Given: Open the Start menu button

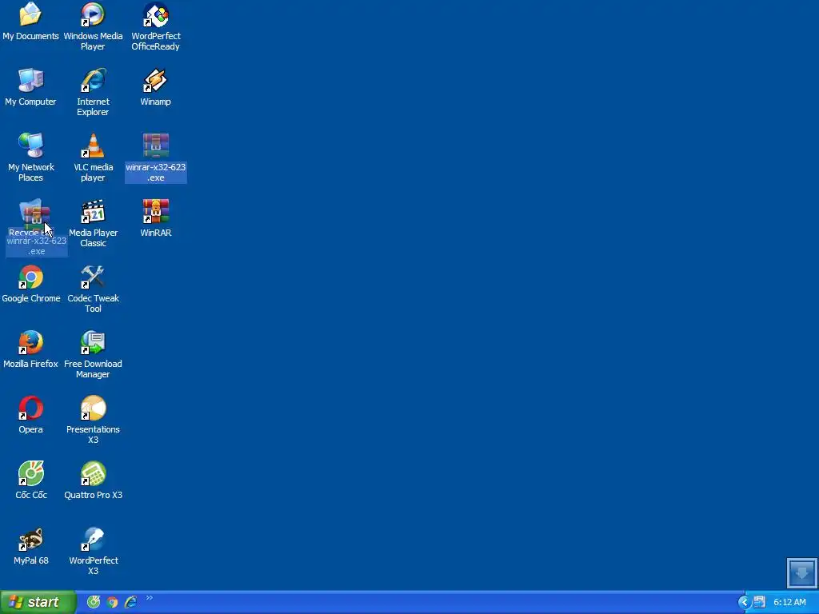Looking at the screenshot, I should point(38,602).
